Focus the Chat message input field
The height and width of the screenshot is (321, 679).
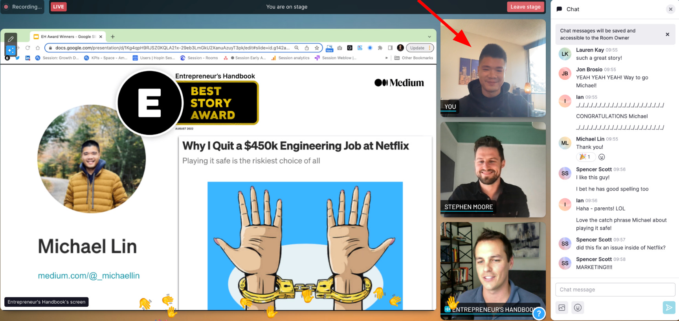point(615,290)
